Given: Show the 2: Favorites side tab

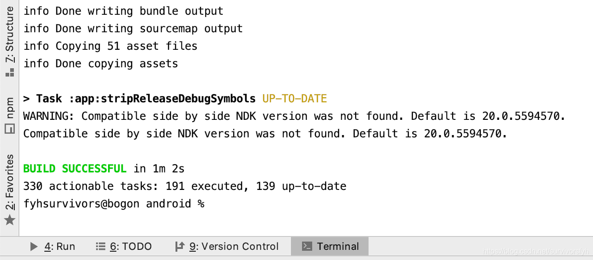Looking at the screenshot, I should [10, 182].
